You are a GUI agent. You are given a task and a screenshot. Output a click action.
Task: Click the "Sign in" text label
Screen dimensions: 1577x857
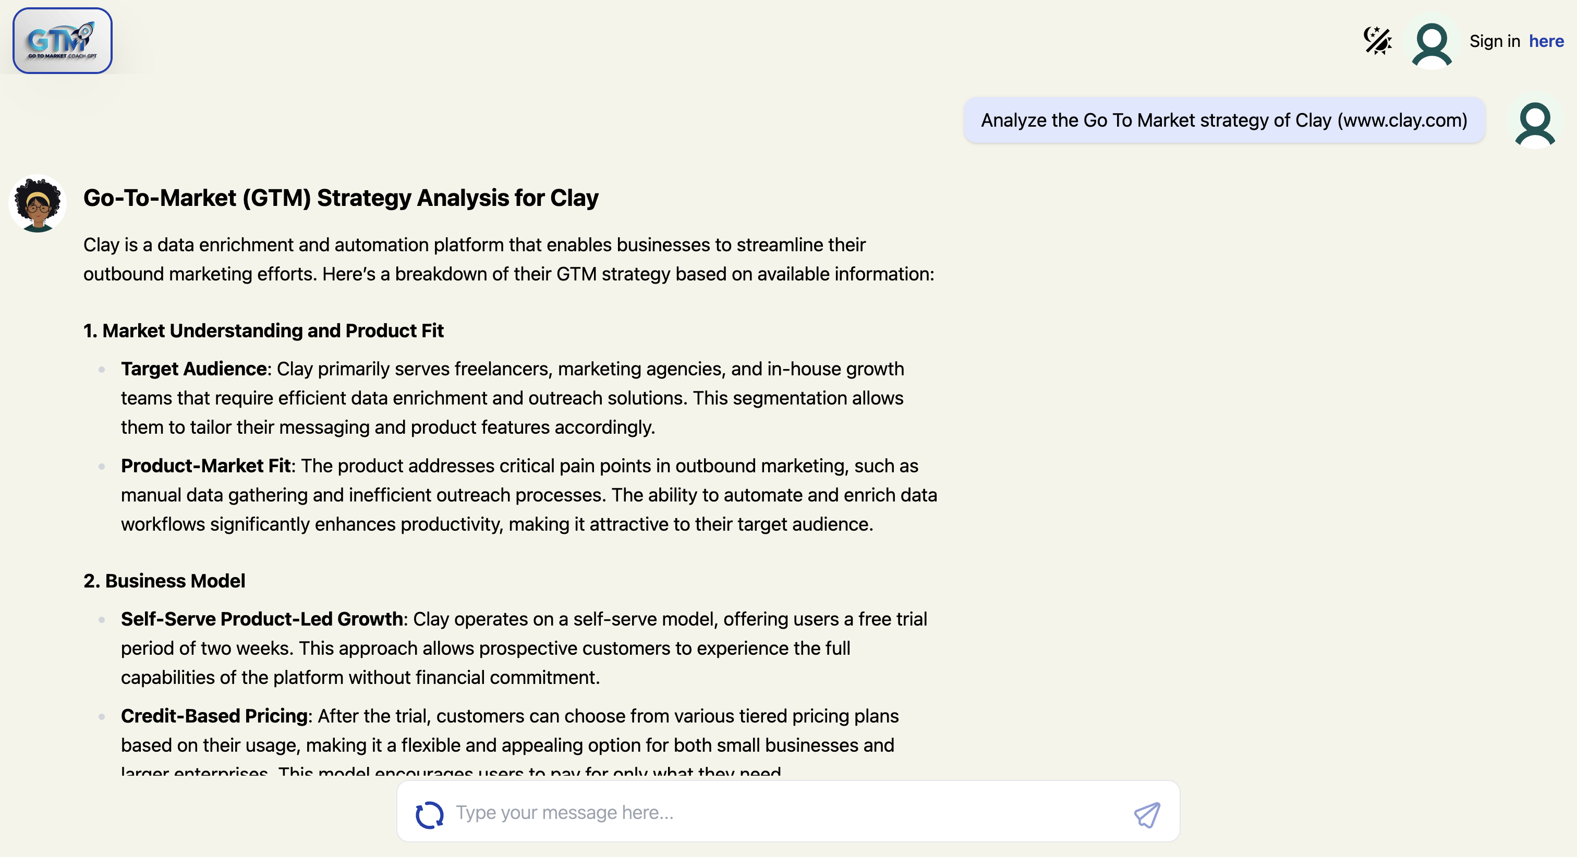(1495, 41)
